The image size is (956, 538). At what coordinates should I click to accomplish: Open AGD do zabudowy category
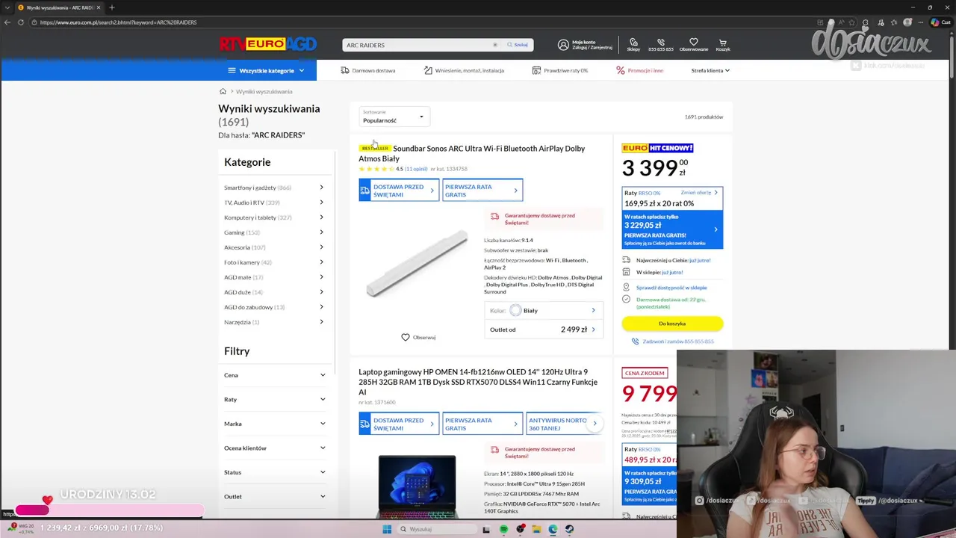[274, 307]
